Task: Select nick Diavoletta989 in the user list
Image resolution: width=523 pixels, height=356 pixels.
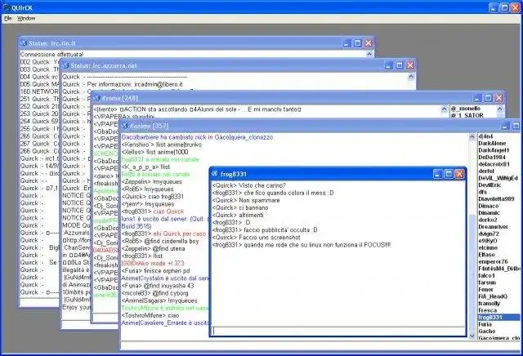Action: pyautogui.click(x=496, y=199)
